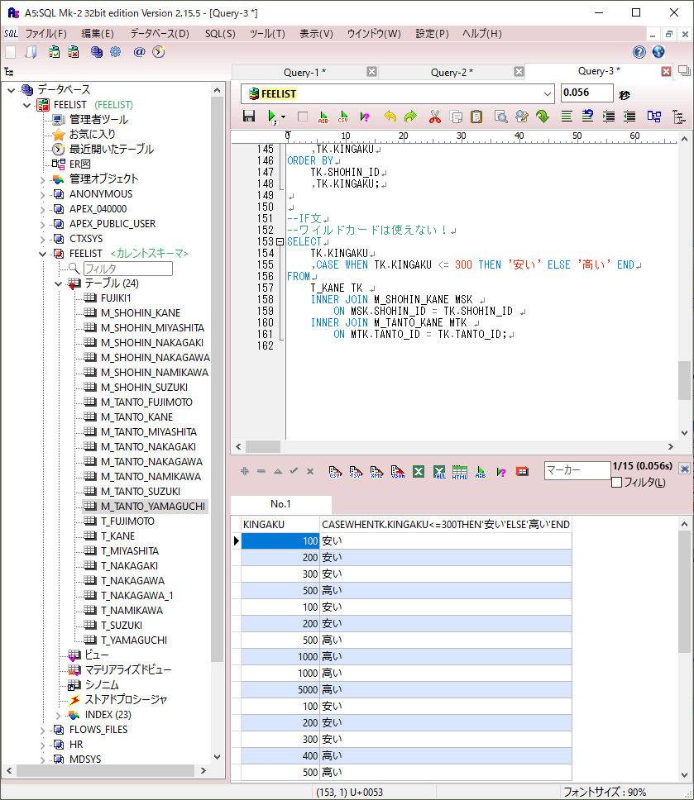Run the SQL with the green play icon
The height and width of the screenshot is (800, 694).
pos(271,117)
